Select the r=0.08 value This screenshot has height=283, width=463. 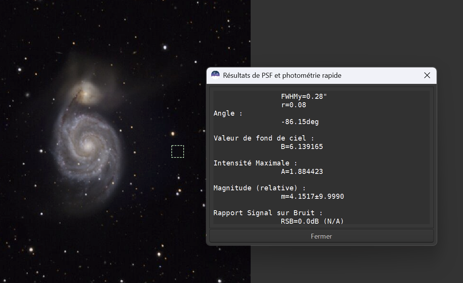click(293, 105)
